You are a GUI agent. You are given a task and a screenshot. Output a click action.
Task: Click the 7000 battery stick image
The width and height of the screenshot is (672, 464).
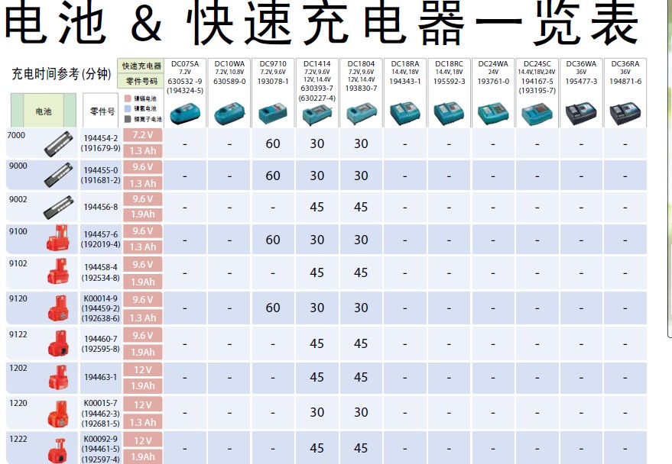click(59, 144)
